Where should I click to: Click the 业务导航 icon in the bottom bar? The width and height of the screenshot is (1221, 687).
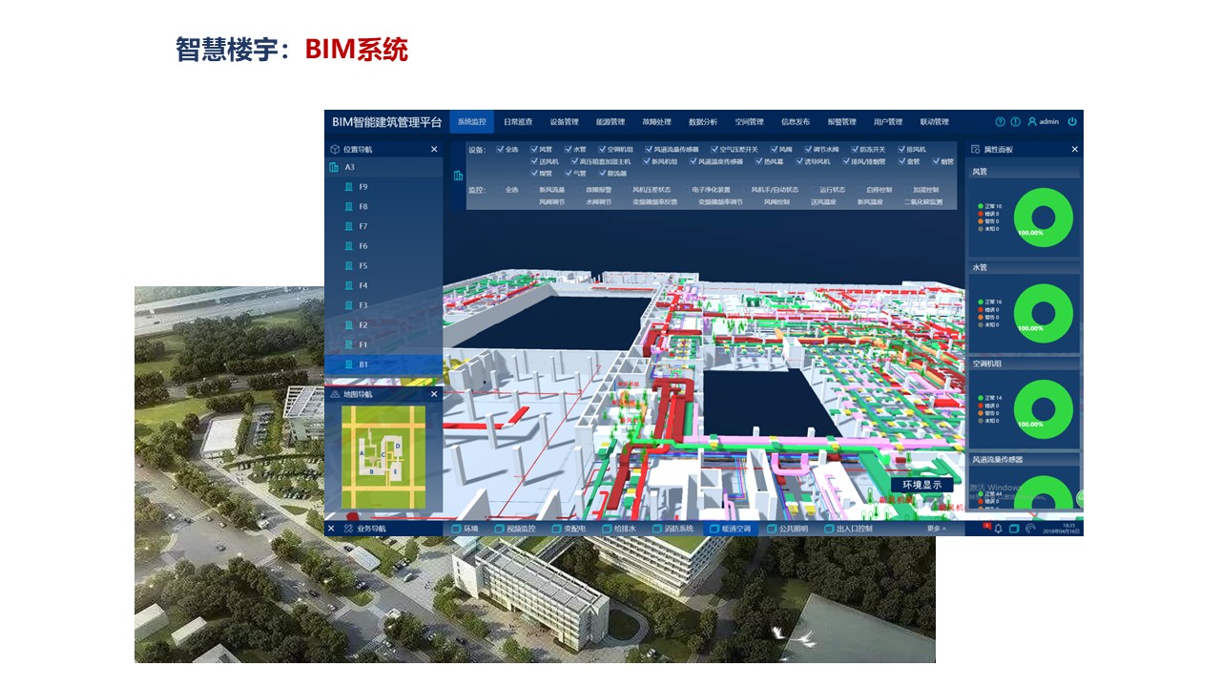pos(348,529)
